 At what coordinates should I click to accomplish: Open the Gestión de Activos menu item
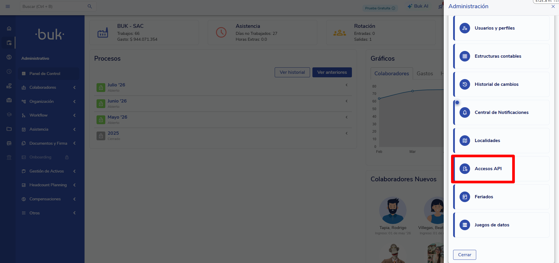(49, 171)
